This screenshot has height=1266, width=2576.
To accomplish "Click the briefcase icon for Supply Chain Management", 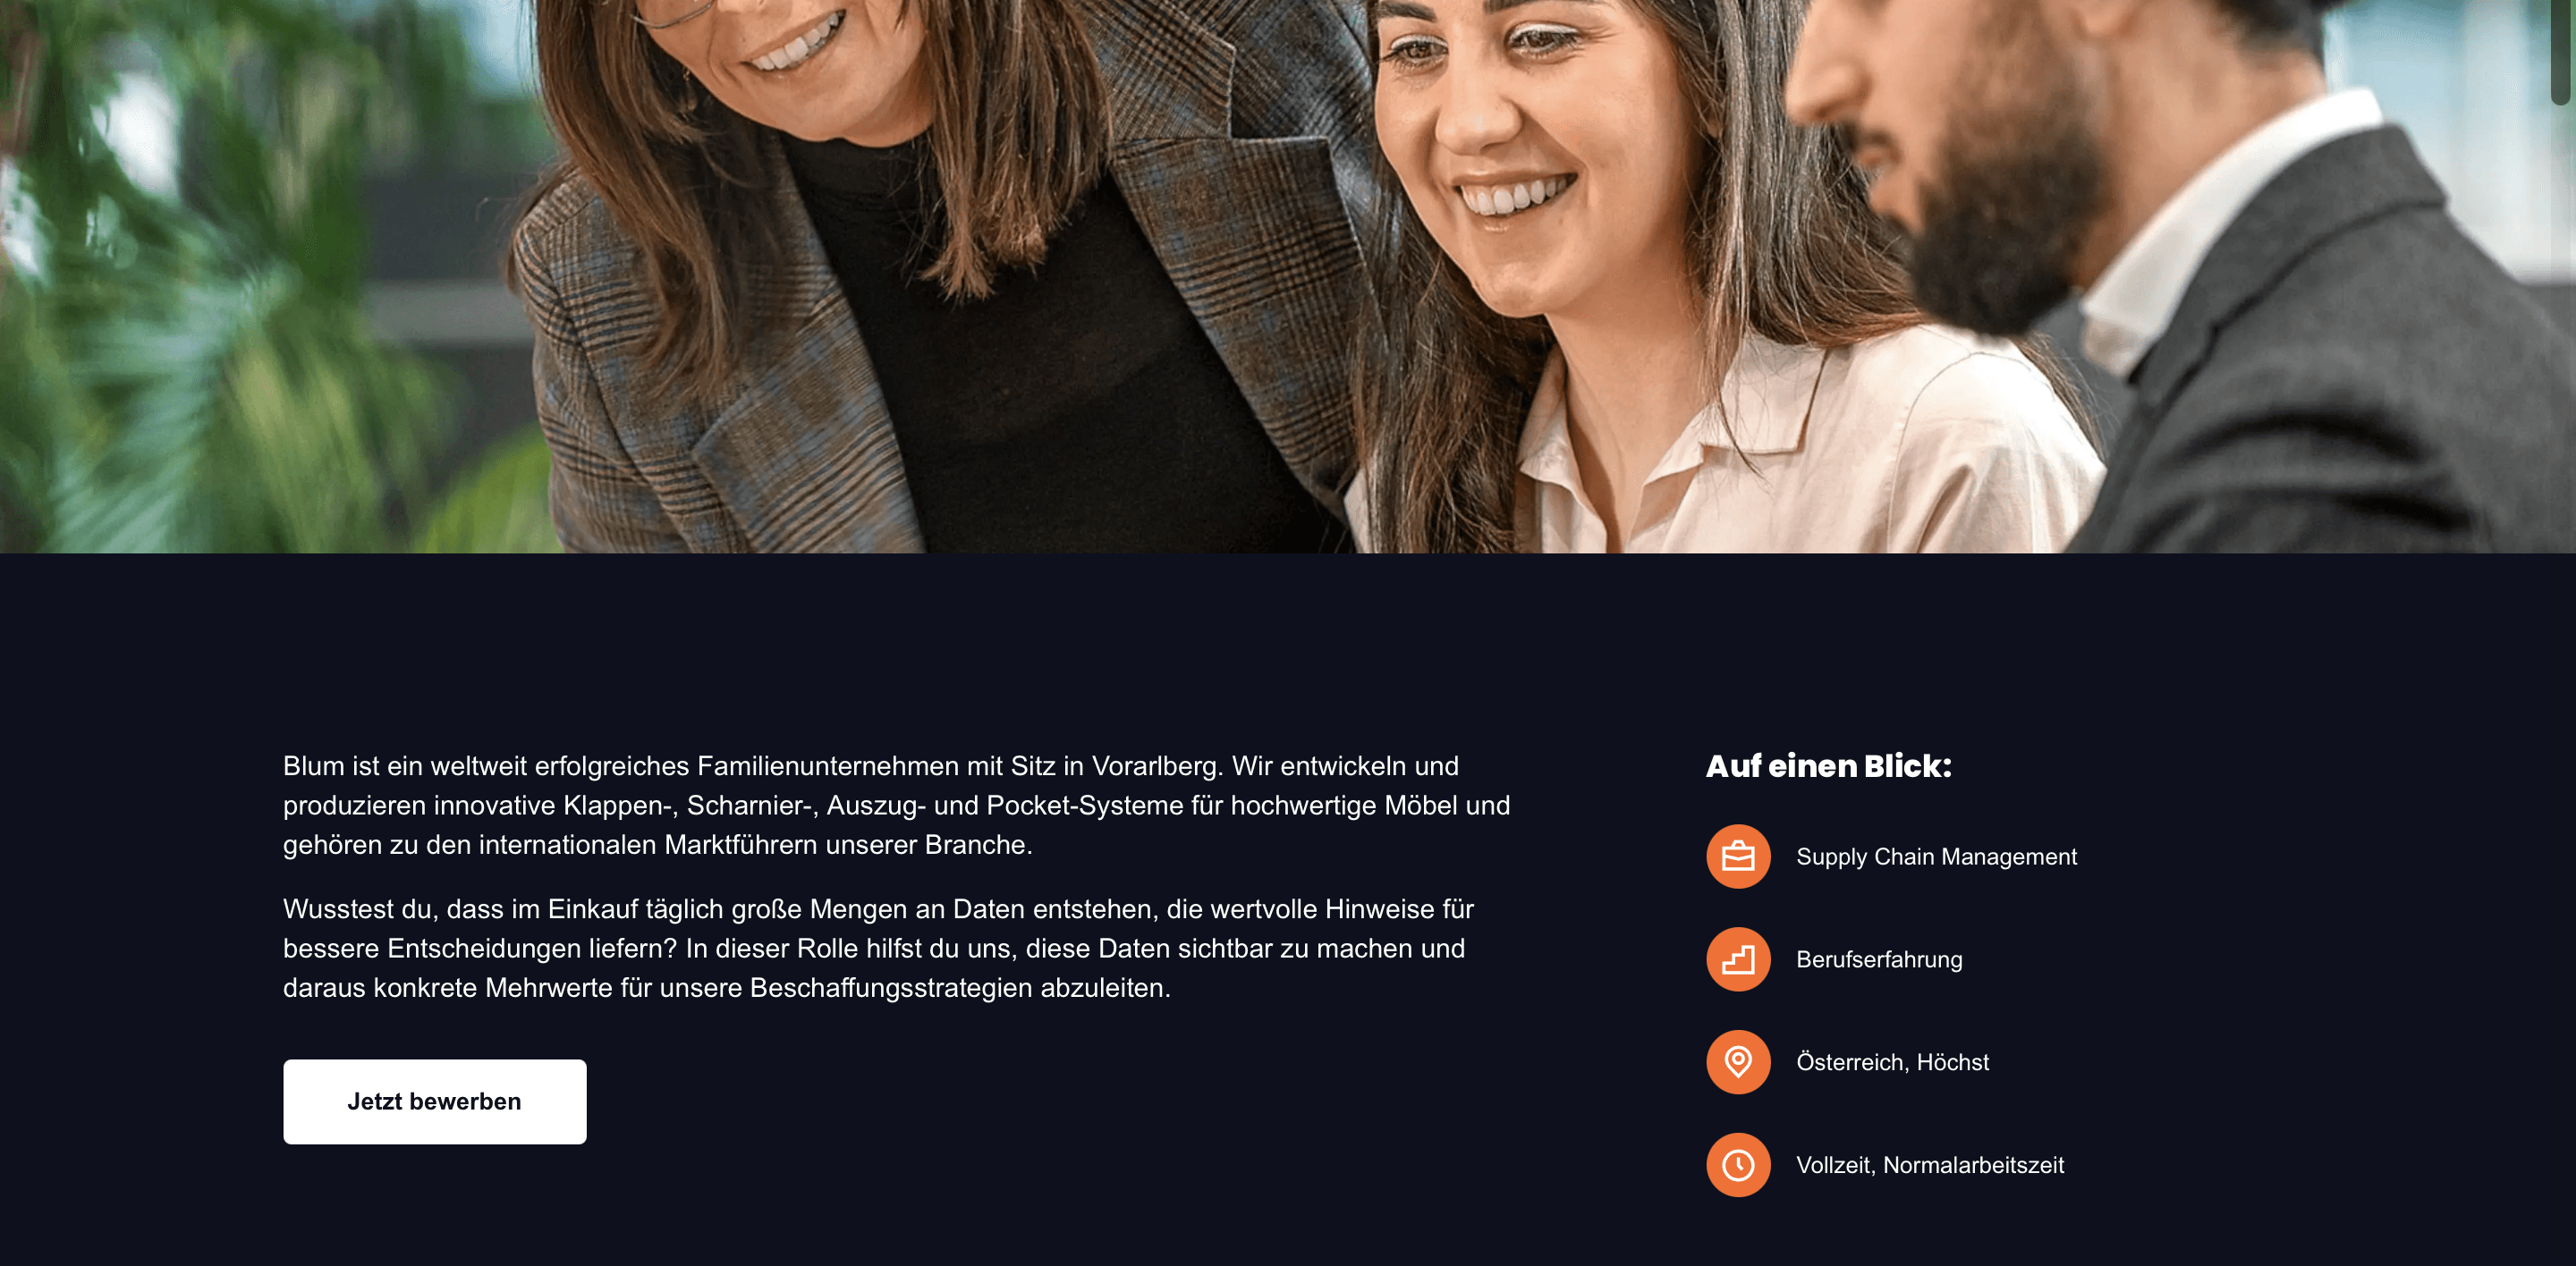I will click(x=1738, y=857).
